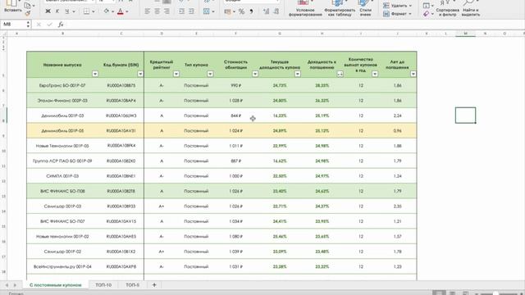525x295 pixels.
Task: Switch to sheet tab С постоянным купоном
Action: (55, 285)
